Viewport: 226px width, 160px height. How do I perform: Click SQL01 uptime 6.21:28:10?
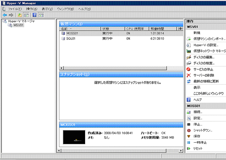(157, 38)
